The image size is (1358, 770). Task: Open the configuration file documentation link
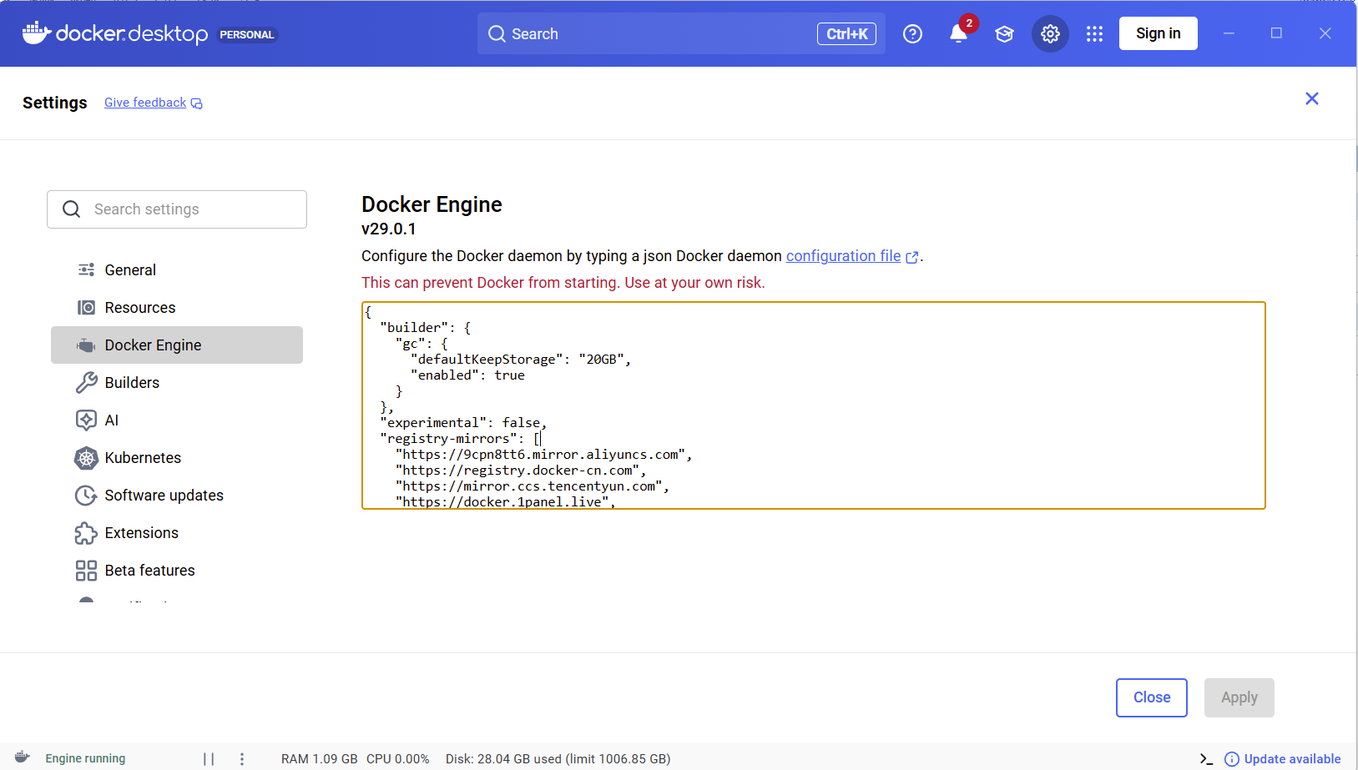point(843,256)
